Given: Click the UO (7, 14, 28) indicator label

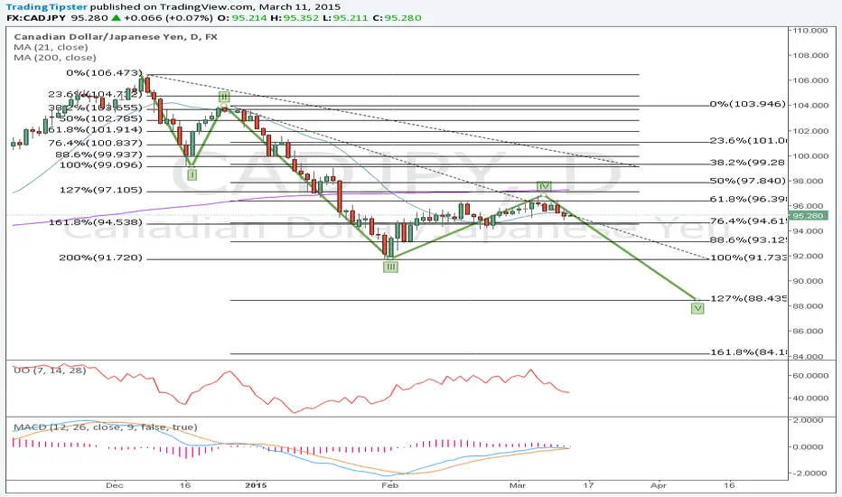Looking at the screenshot, I should click(50, 370).
